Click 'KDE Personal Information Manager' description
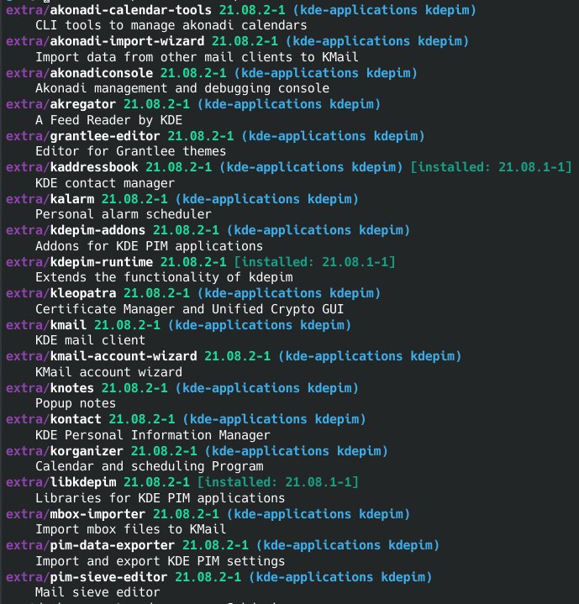 pyautogui.click(x=153, y=435)
